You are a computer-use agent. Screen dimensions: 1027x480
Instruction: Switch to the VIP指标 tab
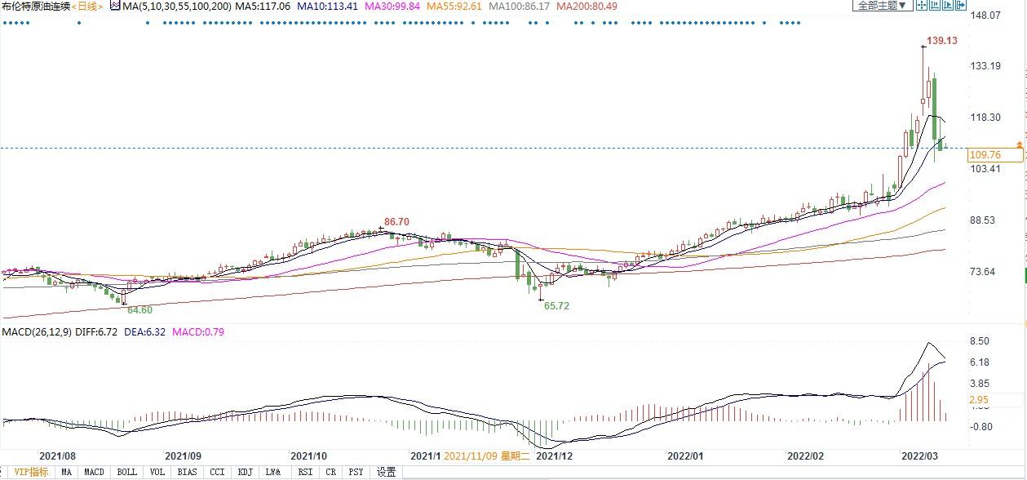(x=31, y=472)
